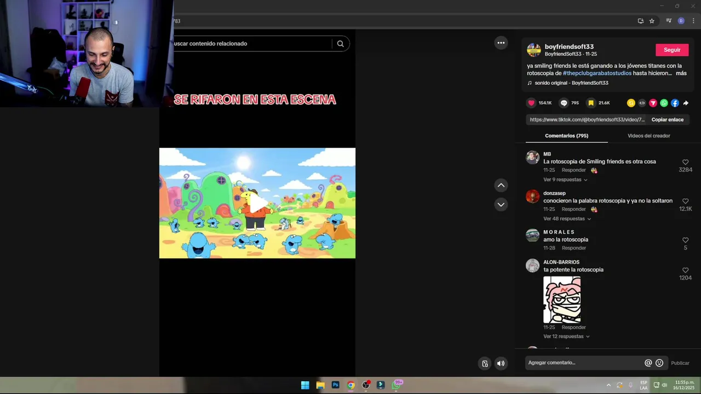Screen dimensions: 701x394
Task: Repost video using yellow repost icon
Action: [631, 103]
